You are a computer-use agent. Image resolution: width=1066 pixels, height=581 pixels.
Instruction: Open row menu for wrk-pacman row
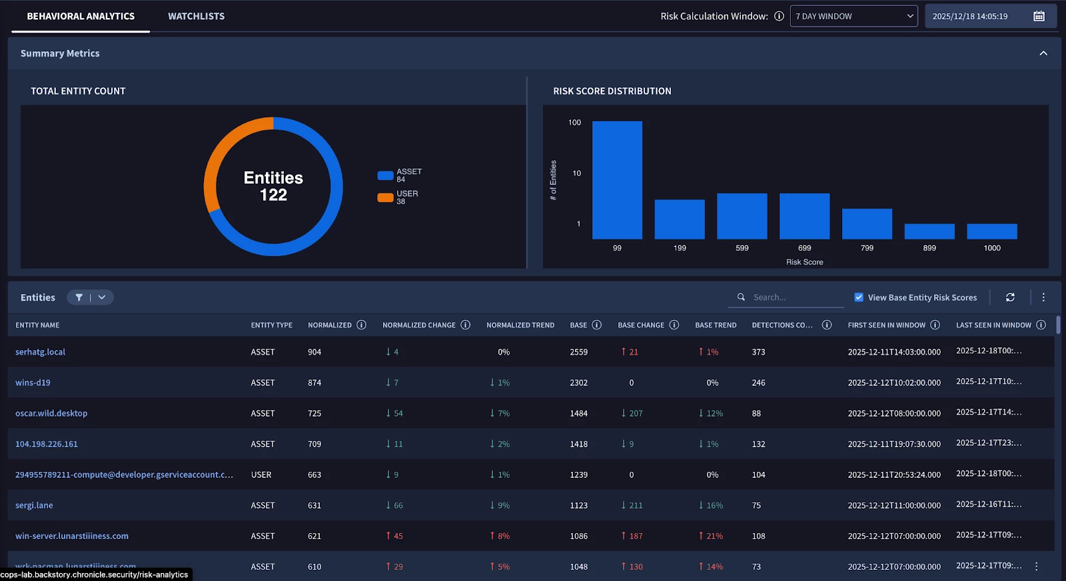tap(1036, 566)
